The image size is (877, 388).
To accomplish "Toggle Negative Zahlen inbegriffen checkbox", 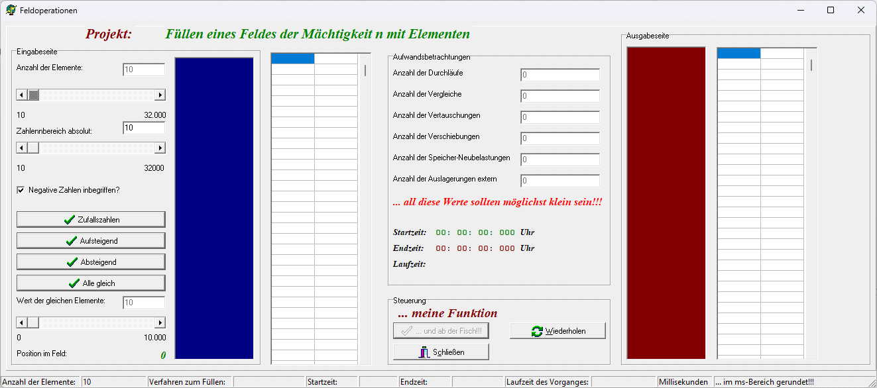I will pyautogui.click(x=21, y=190).
